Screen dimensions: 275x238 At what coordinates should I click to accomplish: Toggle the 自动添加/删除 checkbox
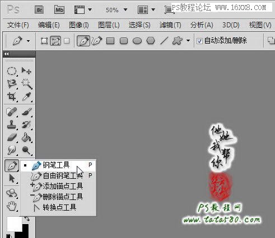[x=199, y=41]
